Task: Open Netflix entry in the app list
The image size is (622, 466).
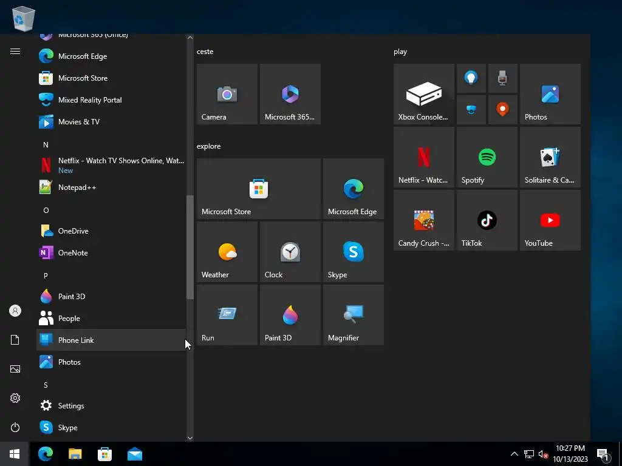Action: click(111, 165)
